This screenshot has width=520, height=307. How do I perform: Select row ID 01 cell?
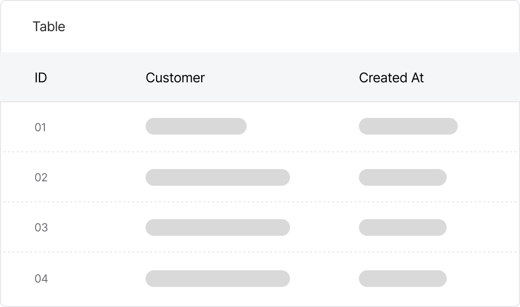click(41, 127)
